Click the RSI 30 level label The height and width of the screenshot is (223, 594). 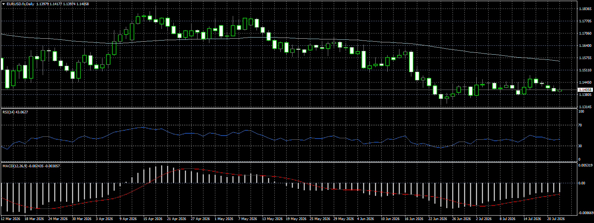click(580, 146)
